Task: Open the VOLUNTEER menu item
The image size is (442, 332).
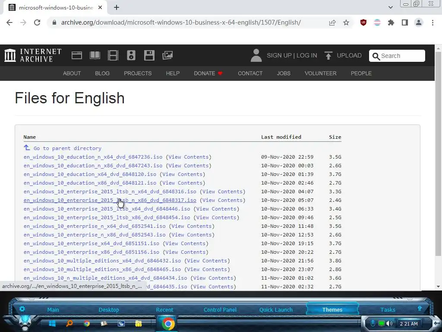Action: (321, 73)
